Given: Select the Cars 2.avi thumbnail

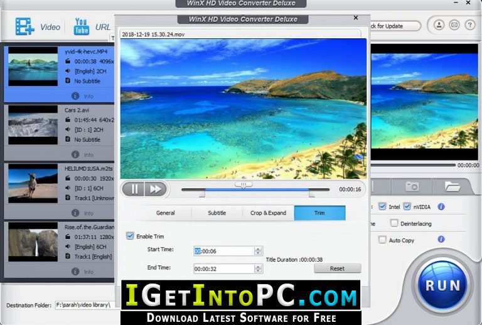Looking at the screenshot, I should 33,125.
